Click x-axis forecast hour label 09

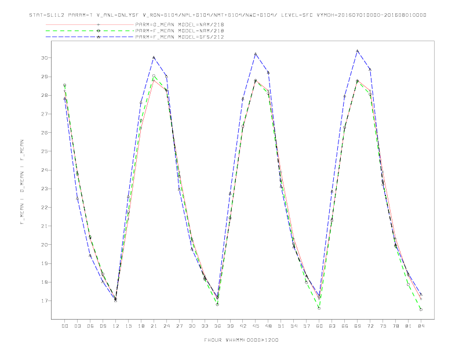[x=103, y=326]
